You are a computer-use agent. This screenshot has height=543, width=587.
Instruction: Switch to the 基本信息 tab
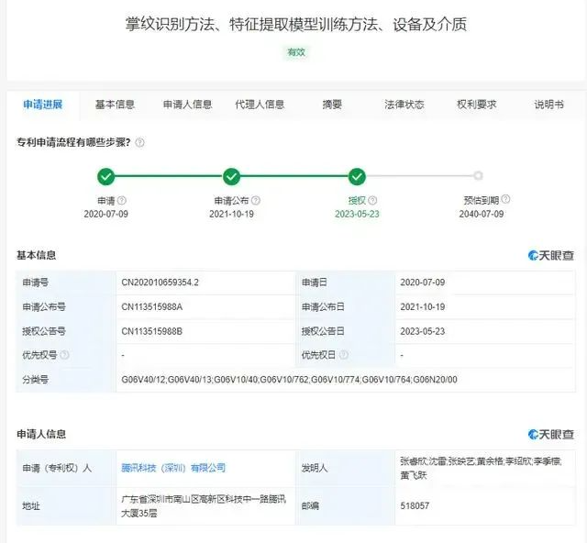pos(115,105)
